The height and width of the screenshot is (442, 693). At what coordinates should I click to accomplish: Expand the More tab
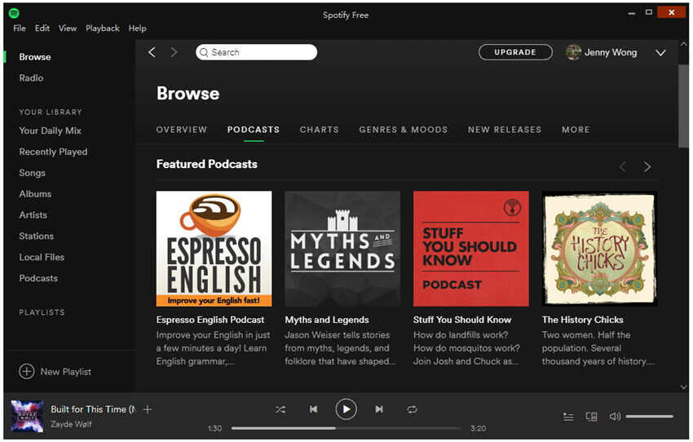tap(576, 130)
